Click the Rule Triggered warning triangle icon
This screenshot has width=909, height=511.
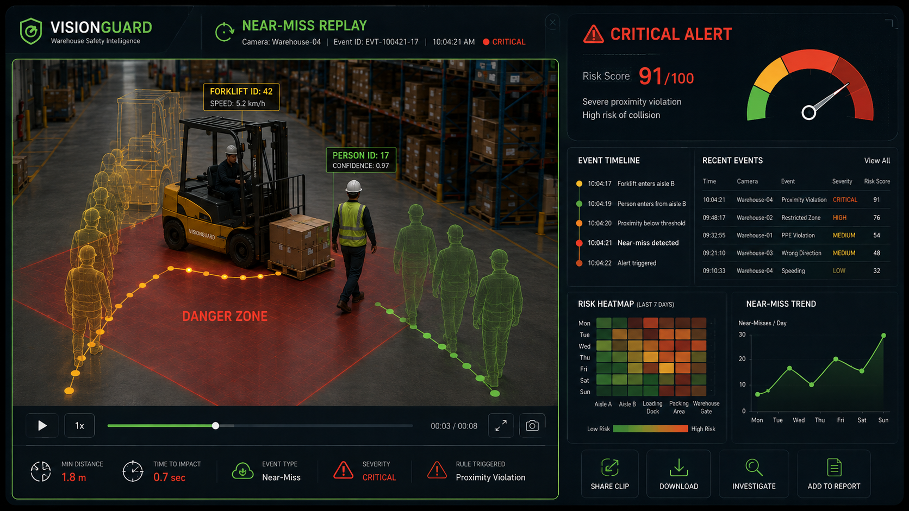tap(437, 470)
